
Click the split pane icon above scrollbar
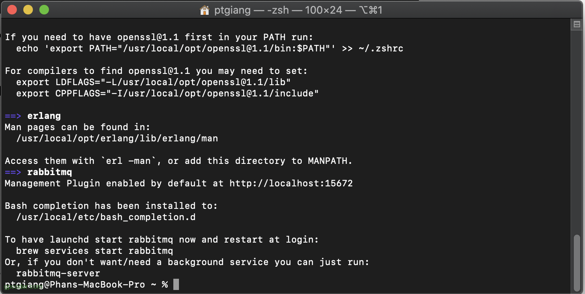pyautogui.click(x=577, y=24)
